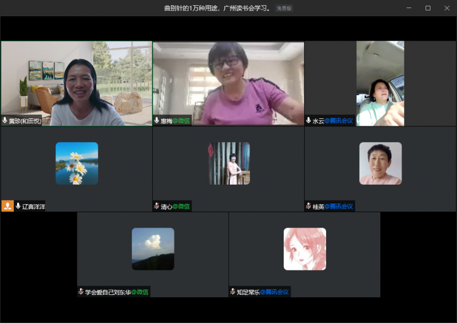The image size is (457, 323).
Task: Select the cloud sky avatar tile
Action: 153,249
